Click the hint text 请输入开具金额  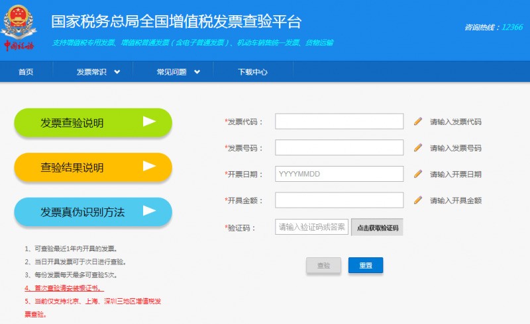coord(456,201)
